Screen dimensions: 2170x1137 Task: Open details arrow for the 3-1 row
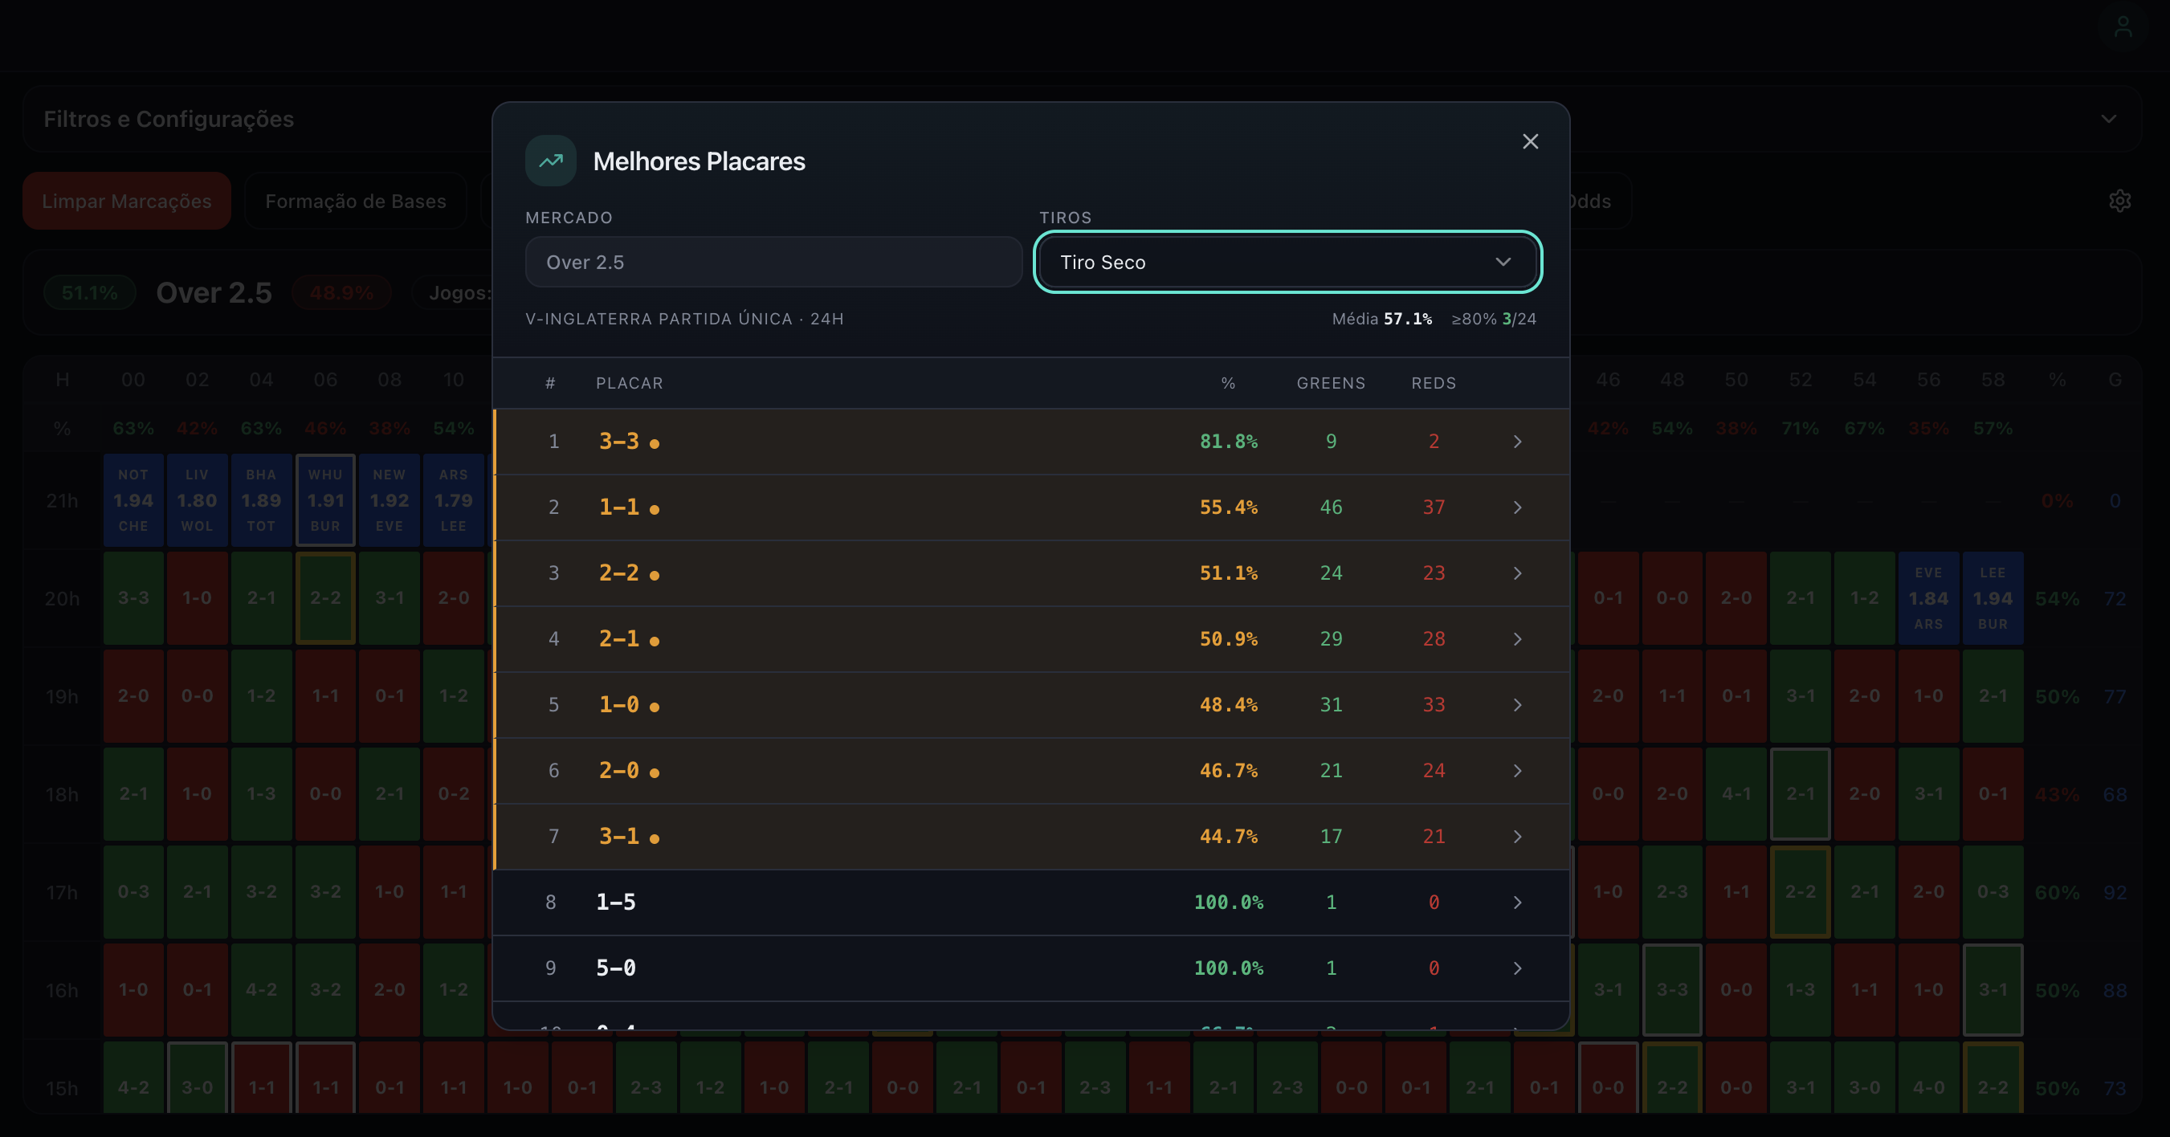point(1517,837)
